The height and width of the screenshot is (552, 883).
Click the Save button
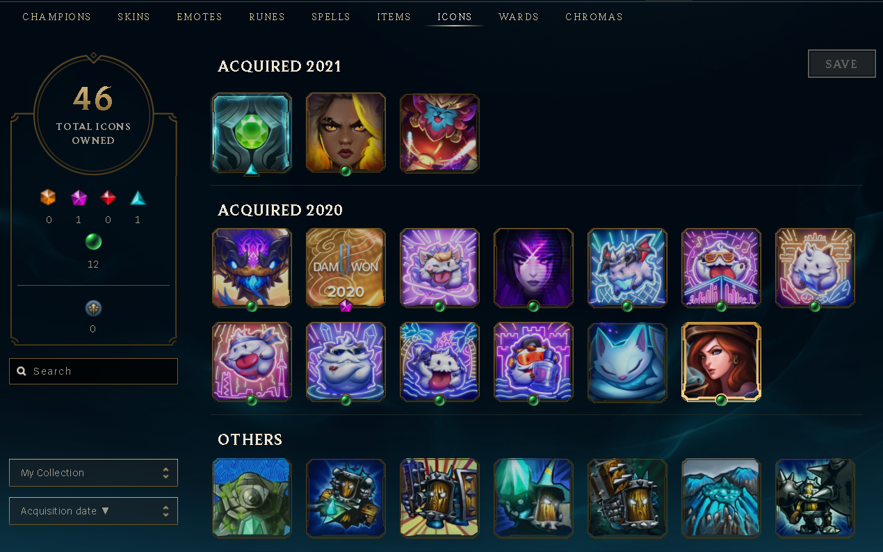[841, 64]
